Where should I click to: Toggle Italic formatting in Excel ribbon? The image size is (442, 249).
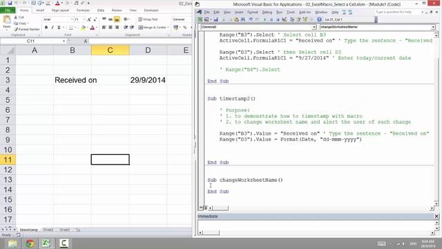tap(52, 28)
